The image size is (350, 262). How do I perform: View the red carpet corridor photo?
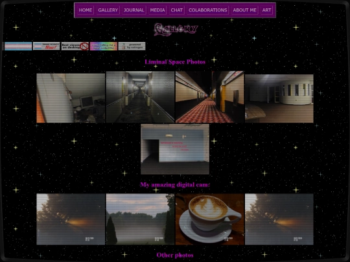tap(210, 97)
